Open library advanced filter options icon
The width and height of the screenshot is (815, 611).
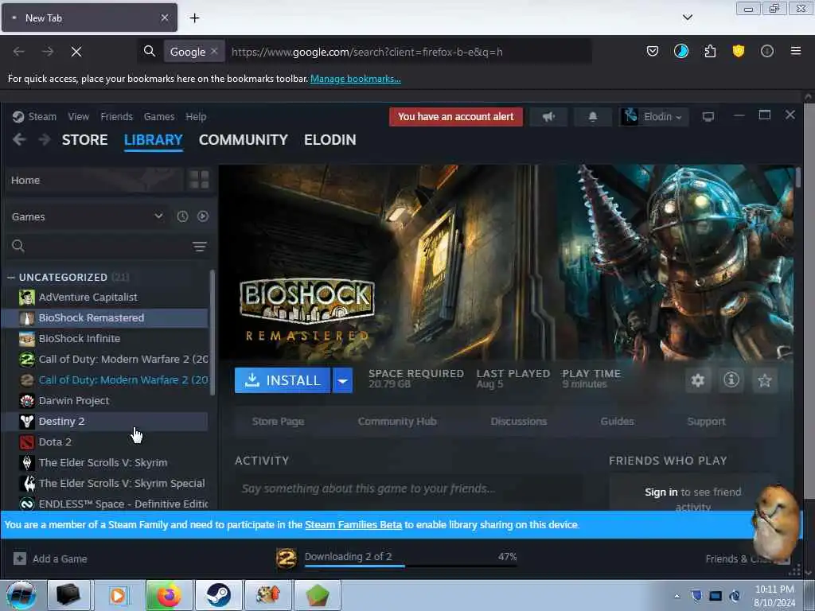[200, 247]
